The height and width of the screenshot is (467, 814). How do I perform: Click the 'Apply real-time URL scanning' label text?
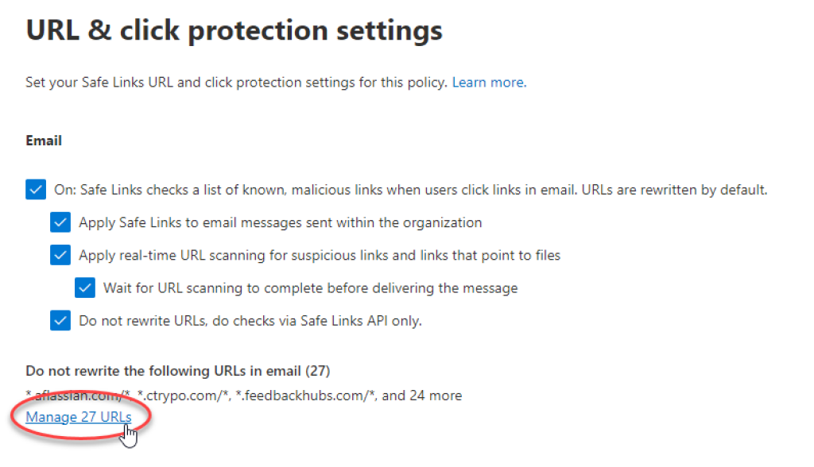320,255
